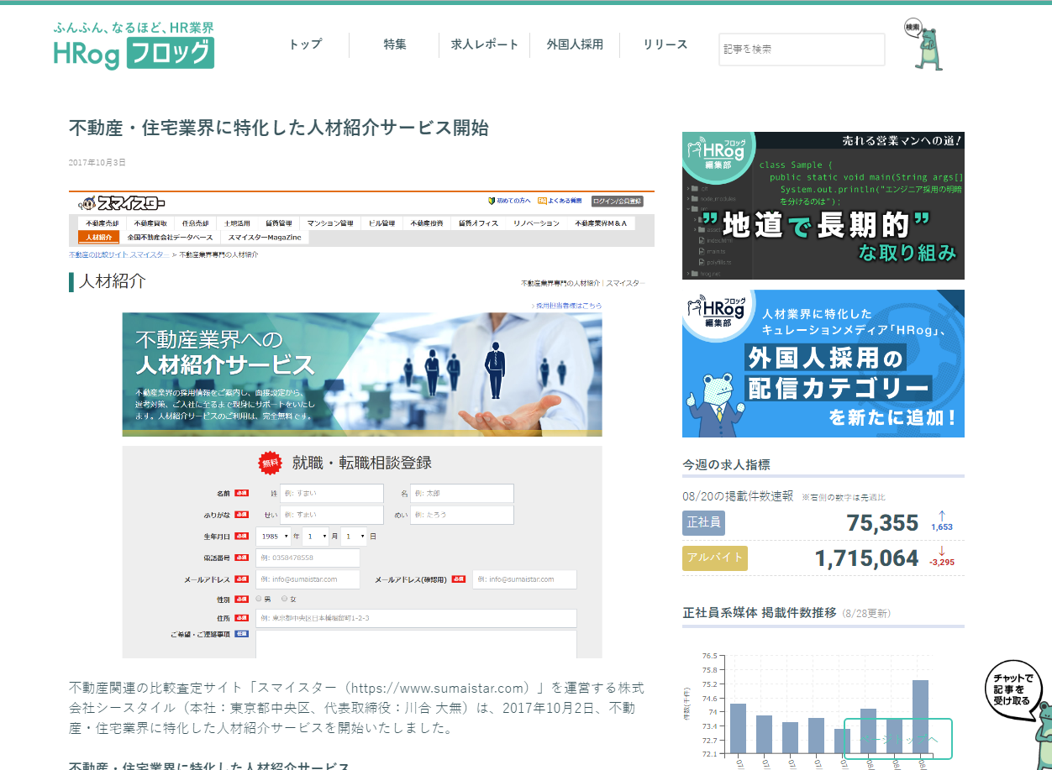Image resolution: width=1052 pixels, height=770 pixels.
Task: Click the 正社員 label badge
Action: 703,522
